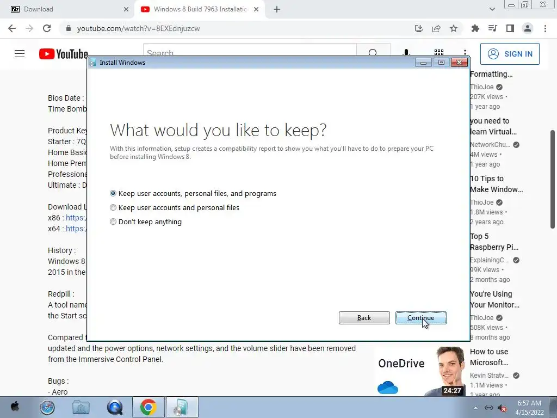Image resolution: width=557 pixels, height=418 pixels.
Task: Show hidden tray icons arrow
Action: click(x=475, y=408)
